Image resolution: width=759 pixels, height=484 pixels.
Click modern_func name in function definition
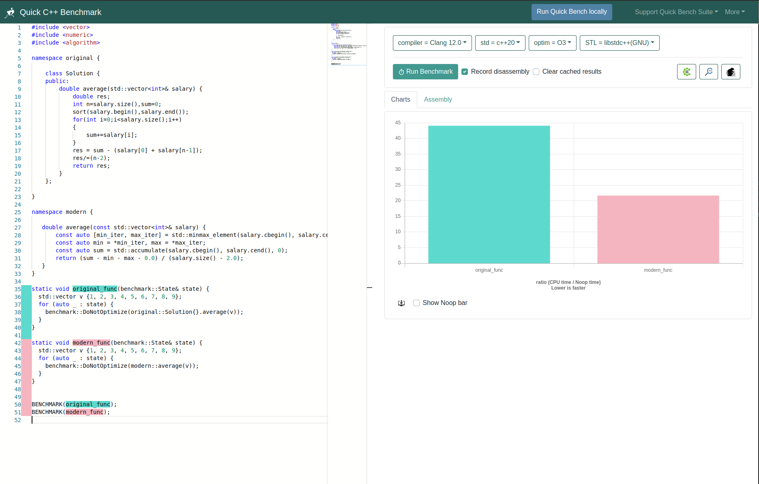tap(92, 343)
